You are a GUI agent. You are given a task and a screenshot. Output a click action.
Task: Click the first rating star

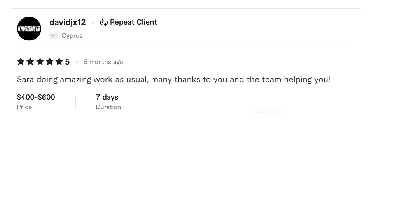coord(21,61)
